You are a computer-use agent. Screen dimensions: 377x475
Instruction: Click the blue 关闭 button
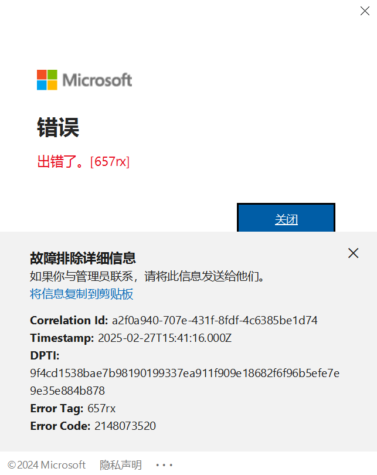(286, 218)
